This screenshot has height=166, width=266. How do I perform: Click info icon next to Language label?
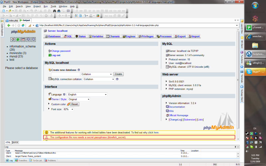click(64, 94)
